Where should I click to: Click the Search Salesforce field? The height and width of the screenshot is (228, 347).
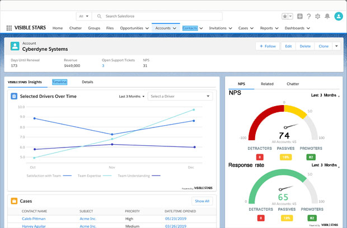157,17
